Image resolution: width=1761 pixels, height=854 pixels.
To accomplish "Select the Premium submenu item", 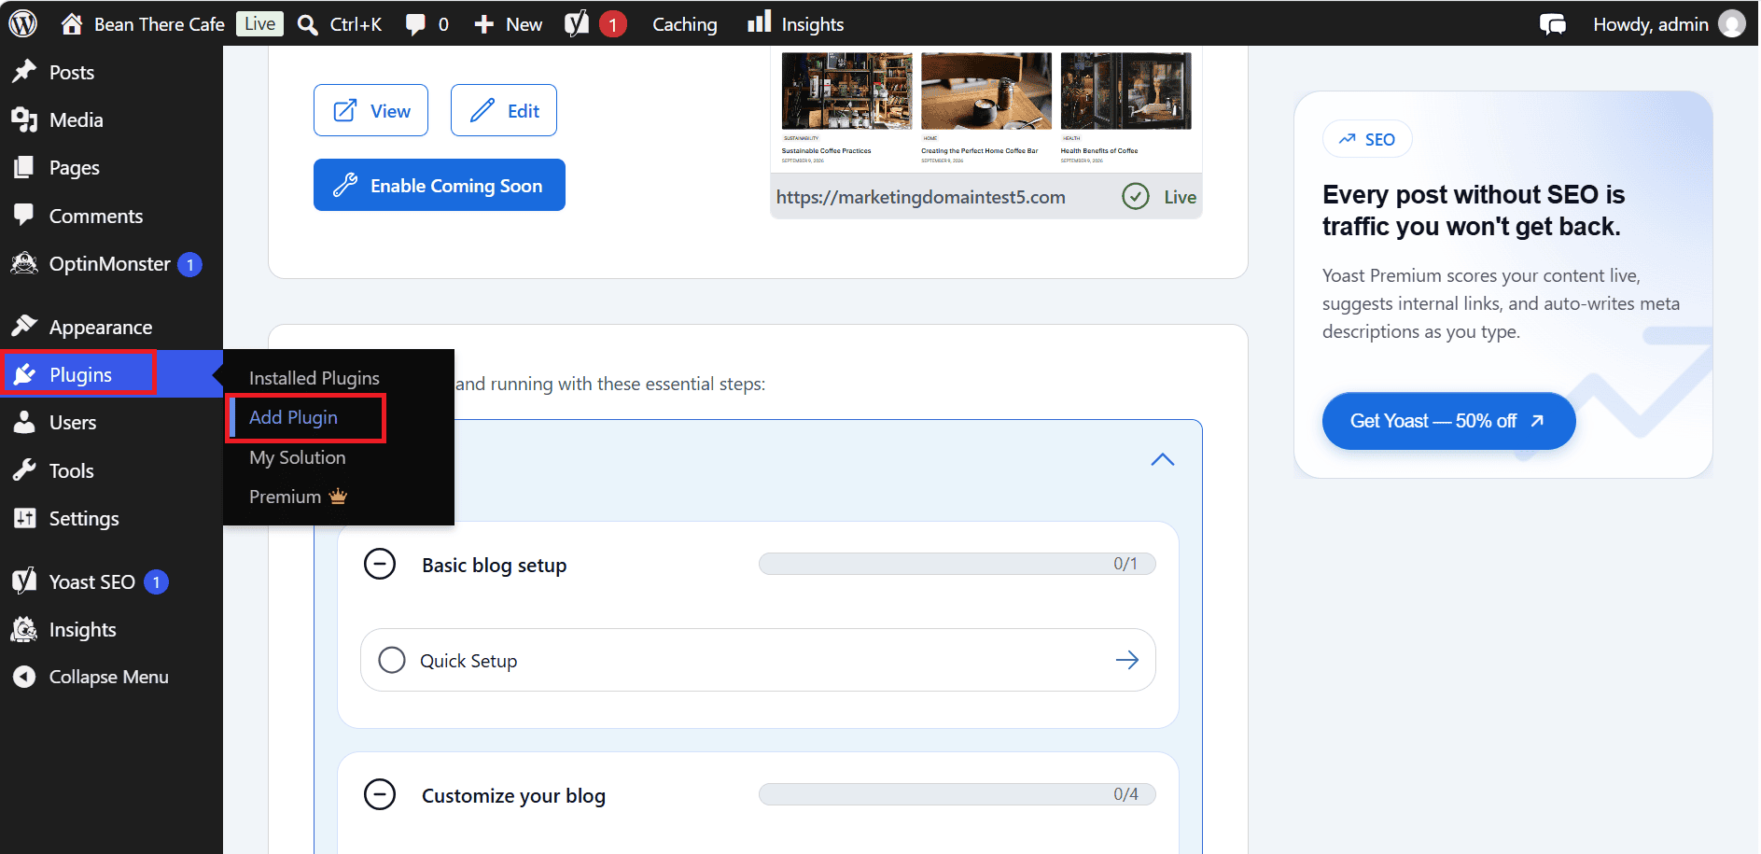I will click(x=298, y=497).
